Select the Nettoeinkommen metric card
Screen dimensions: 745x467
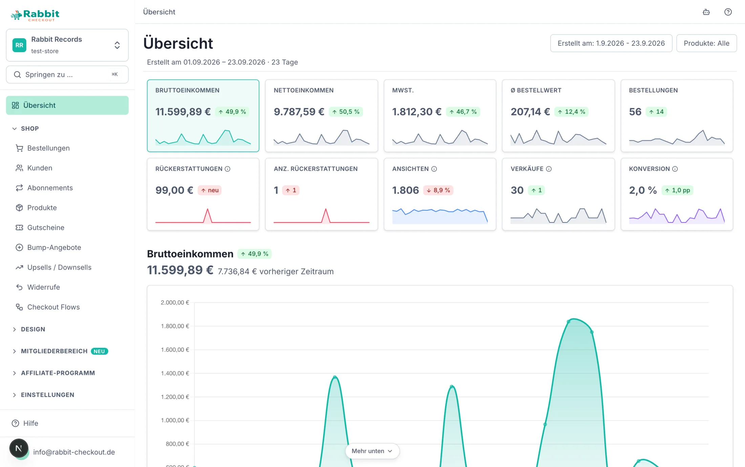(321, 115)
